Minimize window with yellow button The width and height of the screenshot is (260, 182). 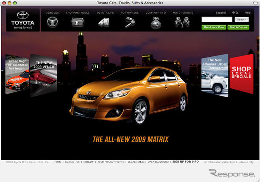[x=9, y=3]
